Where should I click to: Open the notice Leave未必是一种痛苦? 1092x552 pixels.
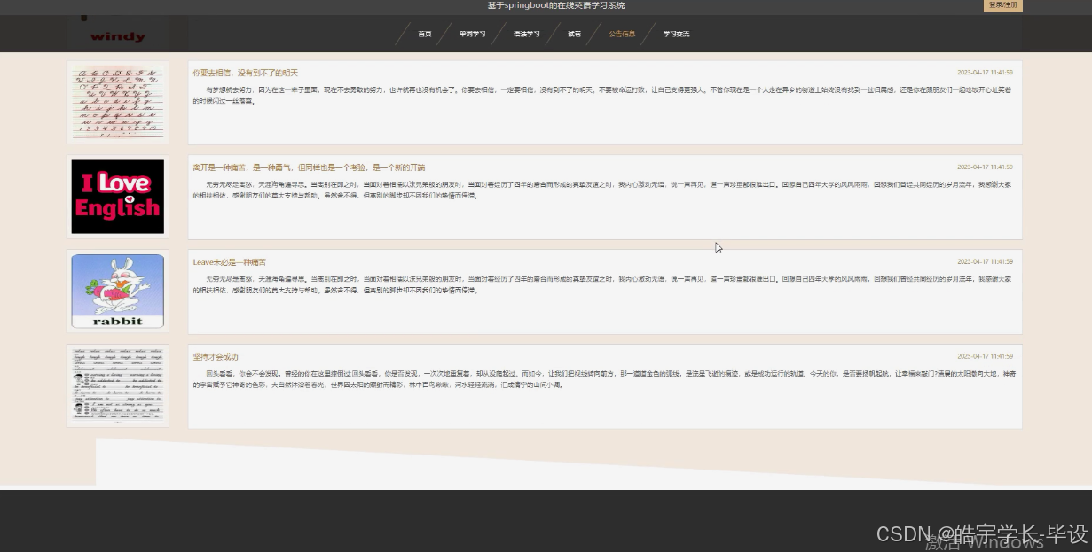[229, 262]
